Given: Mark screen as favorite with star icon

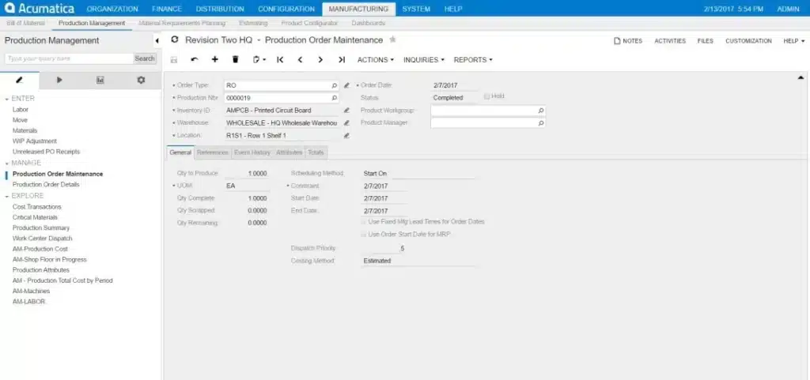Looking at the screenshot, I should [x=392, y=40].
